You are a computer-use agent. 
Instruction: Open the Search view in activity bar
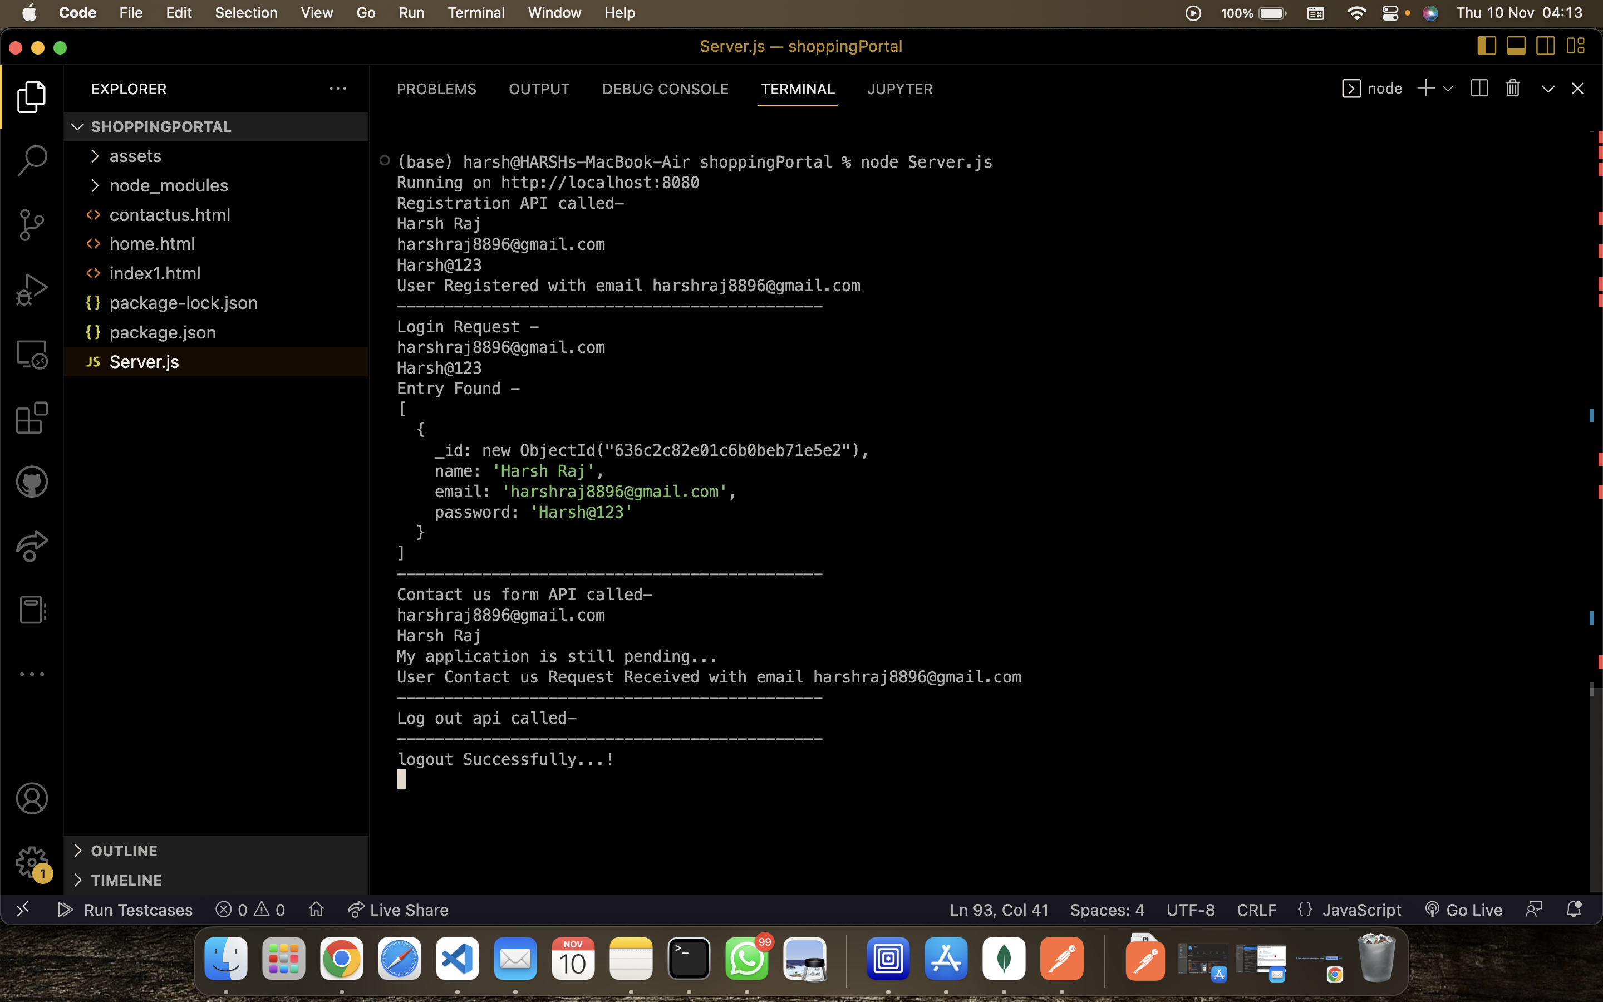32,161
